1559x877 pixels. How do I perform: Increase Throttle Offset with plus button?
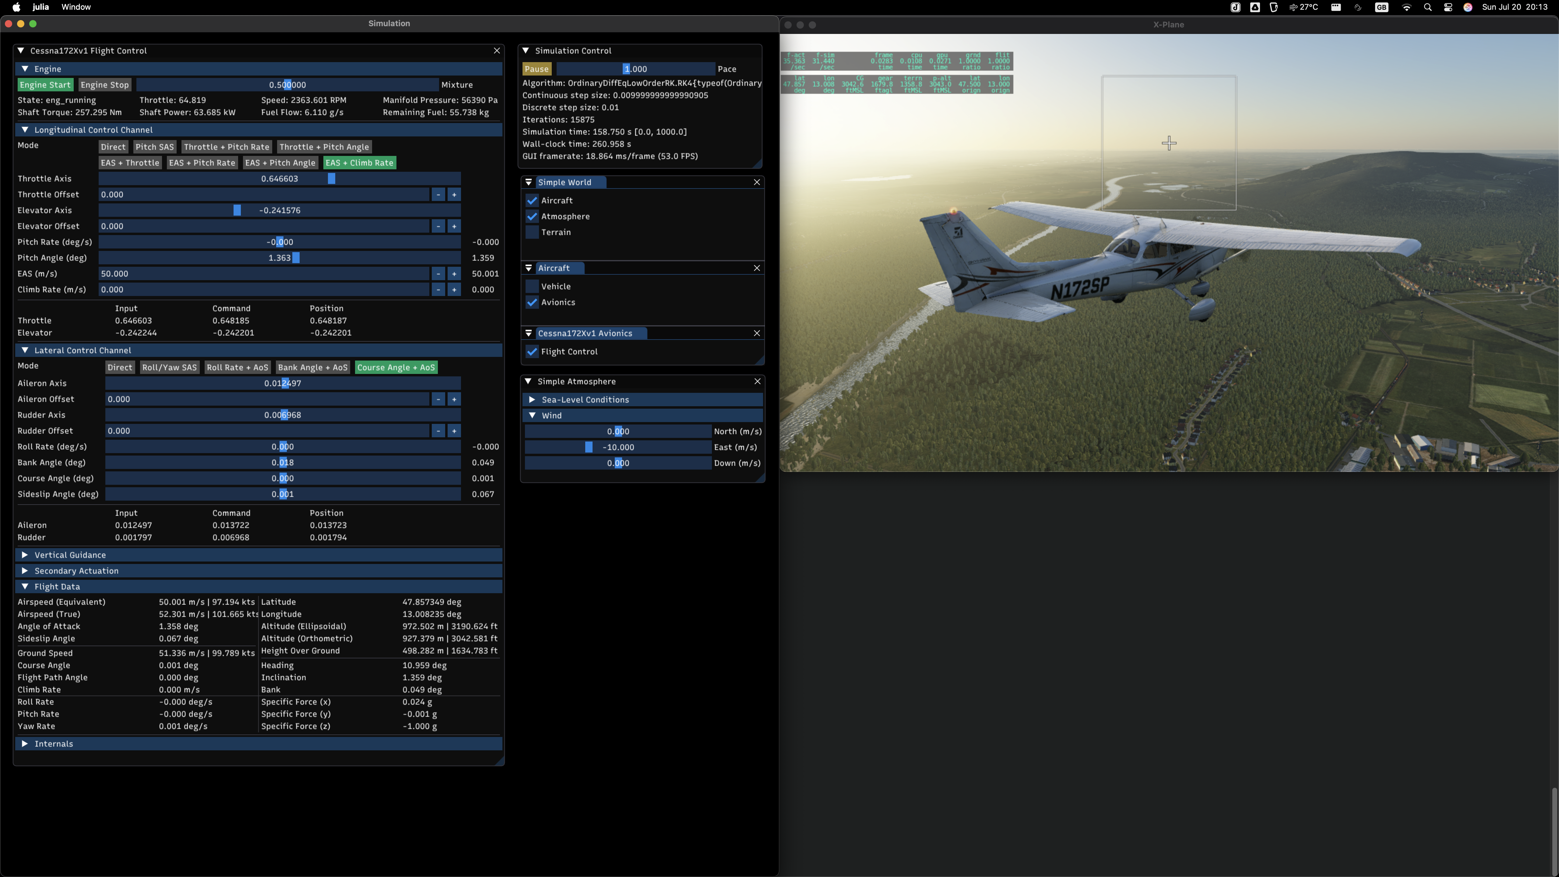[454, 194]
